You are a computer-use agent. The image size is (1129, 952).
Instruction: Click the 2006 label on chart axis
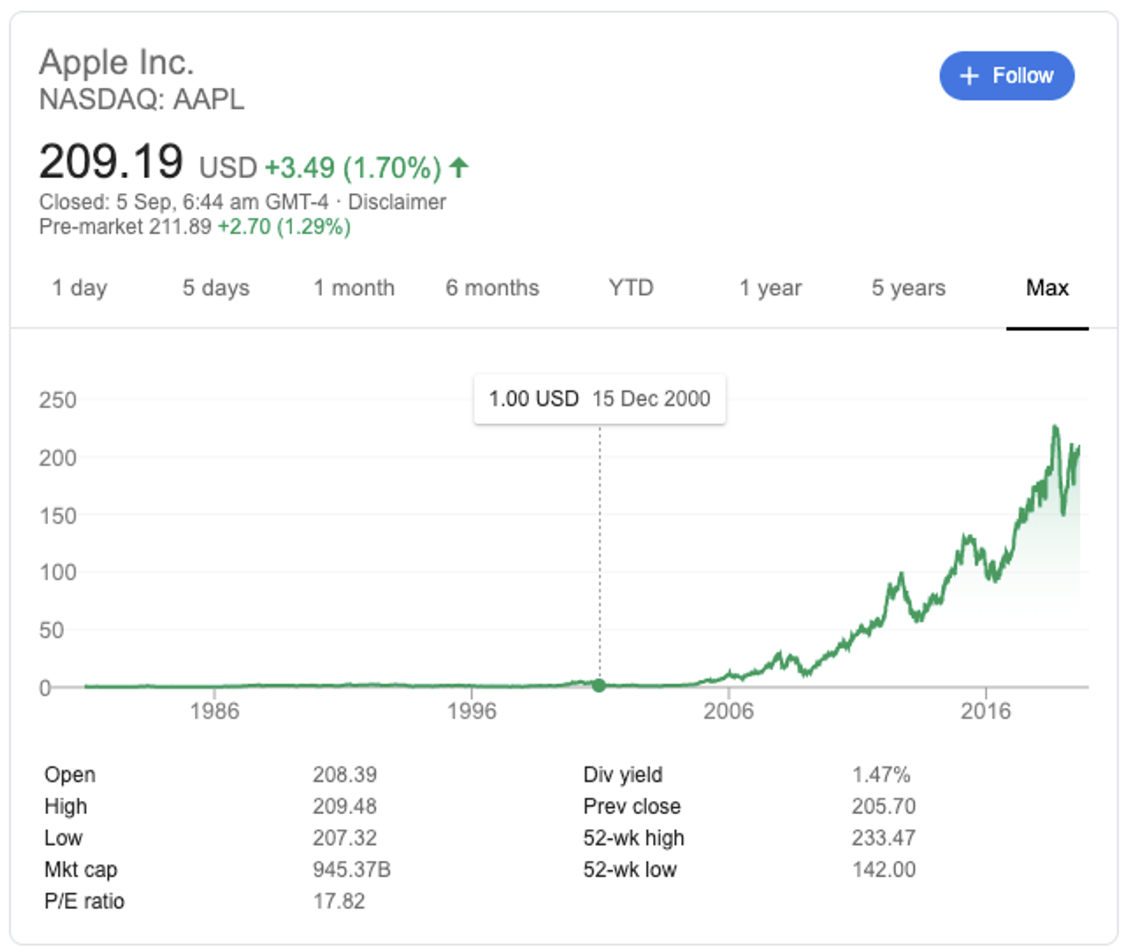(x=729, y=711)
